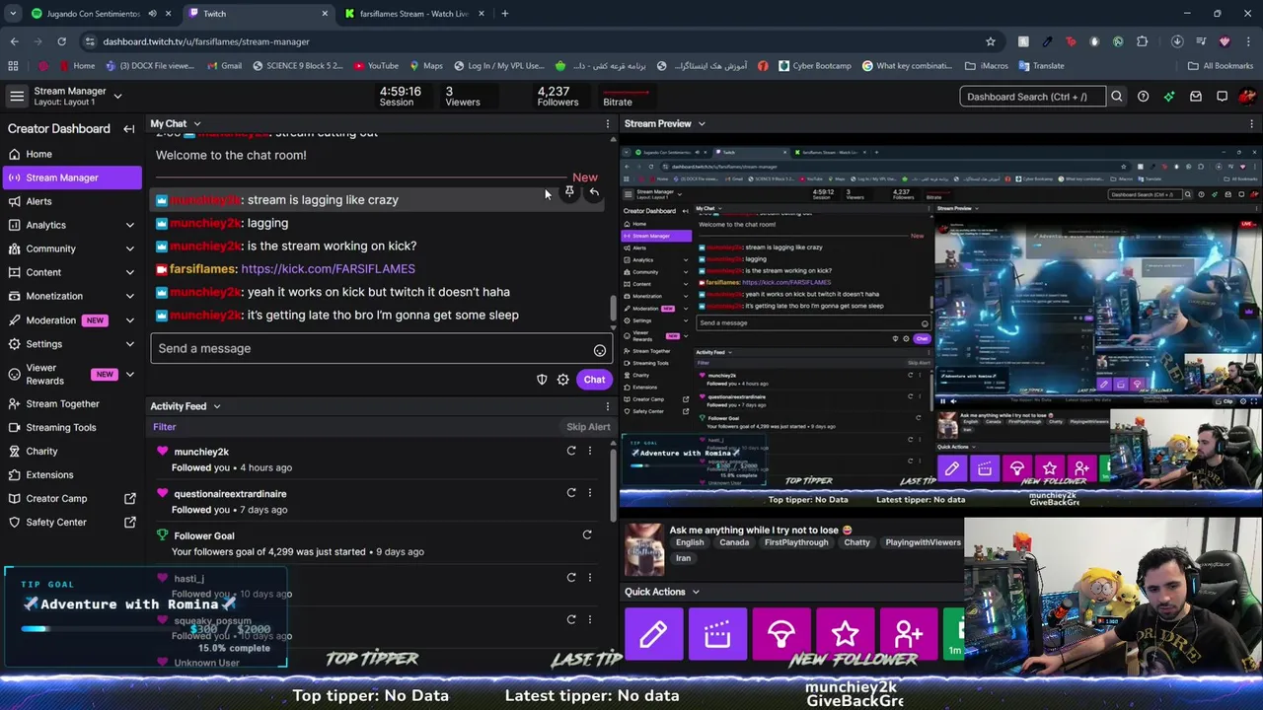Viewport: 1263px width, 710px height.
Task: Expand the Settings sidebar section
Action: (x=129, y=344)
